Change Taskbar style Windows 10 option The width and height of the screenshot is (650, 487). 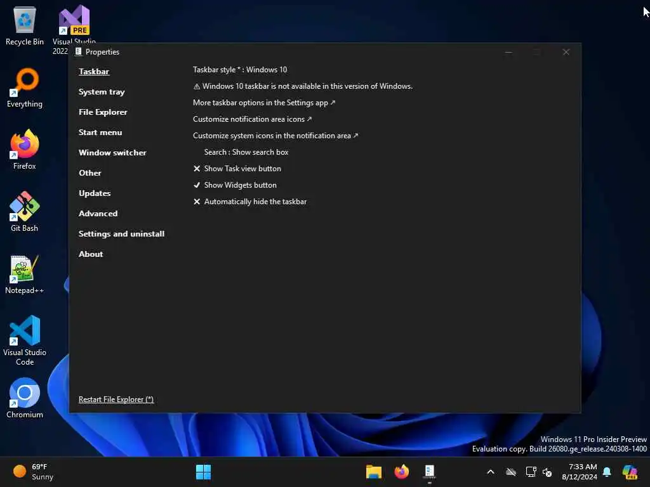coord(239,70)
